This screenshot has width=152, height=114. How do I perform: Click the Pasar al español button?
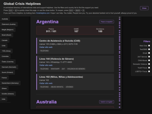pyautogui.click(x=107, y=22)
